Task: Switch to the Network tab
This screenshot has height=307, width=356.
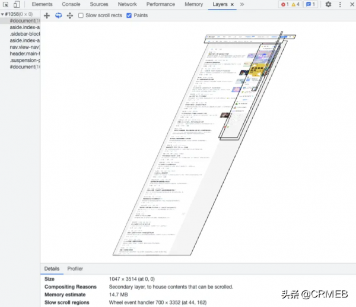Action: pyautogui.click(x=127, y=5)
